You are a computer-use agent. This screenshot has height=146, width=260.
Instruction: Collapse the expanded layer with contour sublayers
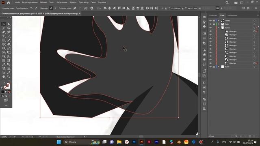[x=219, y=28]
